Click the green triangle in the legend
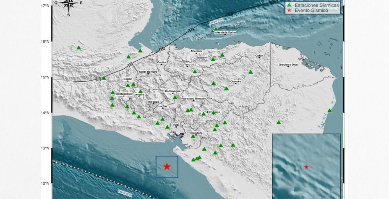This screenshot has height=199, width=389. pos(289,5)
